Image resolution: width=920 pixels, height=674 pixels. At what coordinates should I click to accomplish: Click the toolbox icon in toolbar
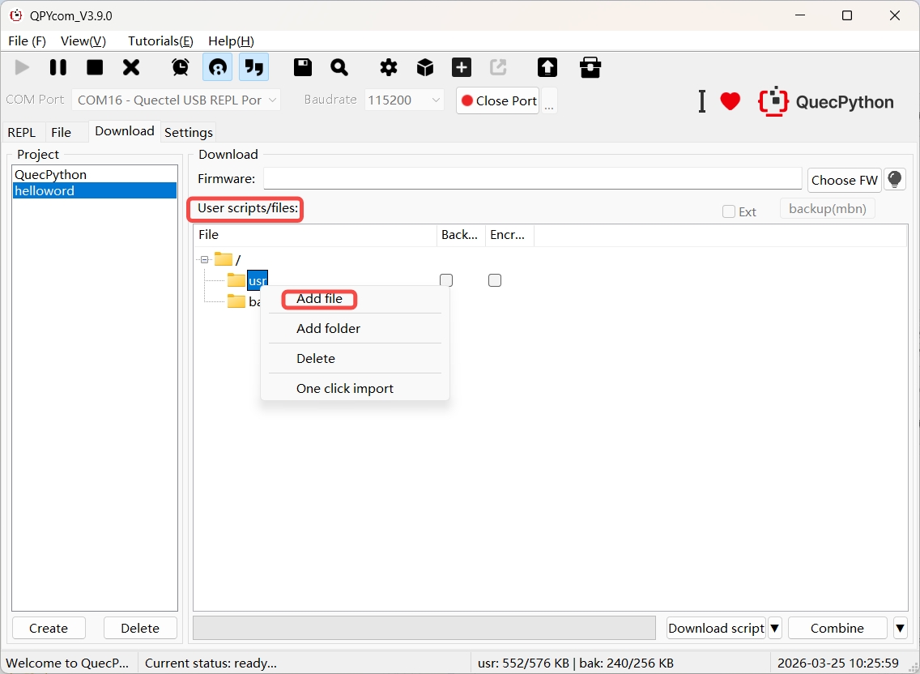click(x=590, y=67)
